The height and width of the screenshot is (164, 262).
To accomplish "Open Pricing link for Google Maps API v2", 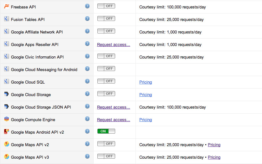I will [x=214, y=145].
